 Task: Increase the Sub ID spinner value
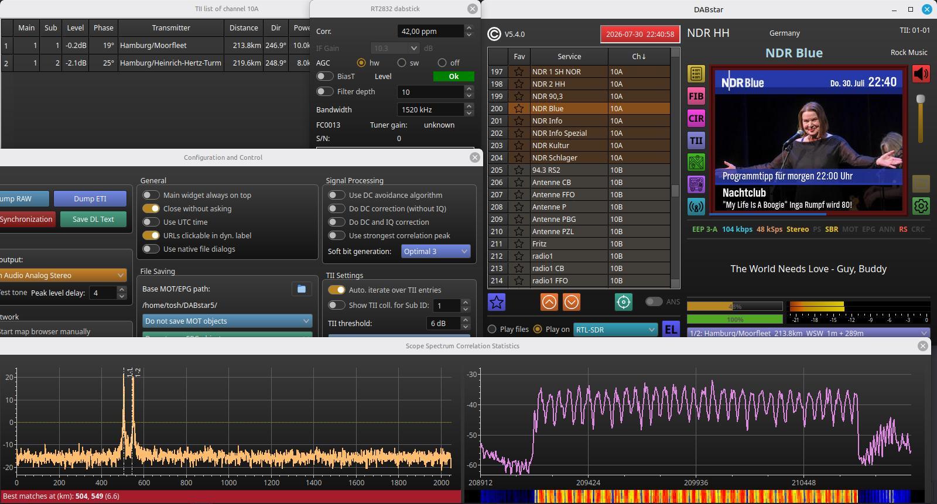[x=466, y=302]
